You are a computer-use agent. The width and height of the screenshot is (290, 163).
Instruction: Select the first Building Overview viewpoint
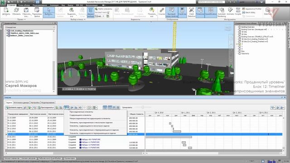(248, 27)
